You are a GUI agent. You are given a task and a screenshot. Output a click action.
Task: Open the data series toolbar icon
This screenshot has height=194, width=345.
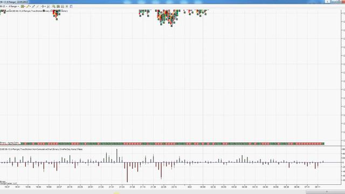tap(58, 6)
